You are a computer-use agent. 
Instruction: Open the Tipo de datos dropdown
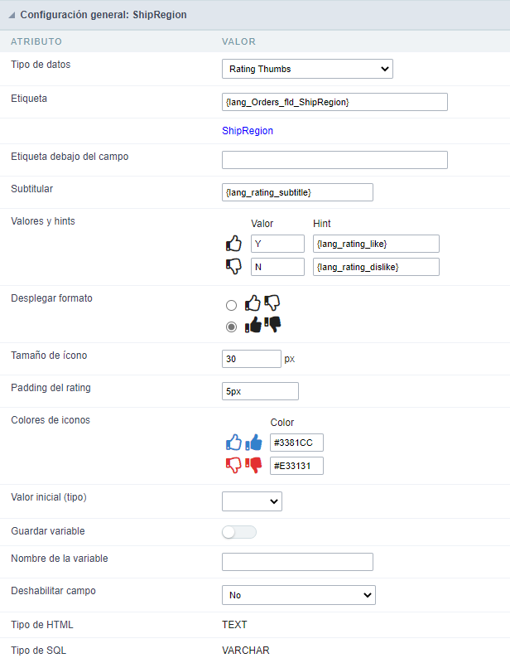(x=307, y=69)
